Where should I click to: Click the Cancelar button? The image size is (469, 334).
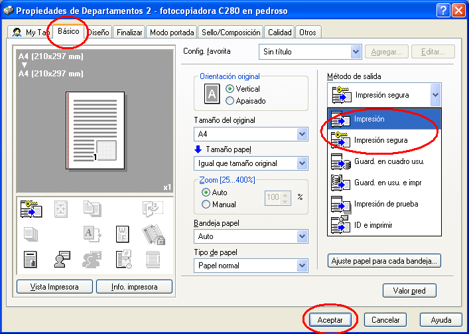click(385, 320)
